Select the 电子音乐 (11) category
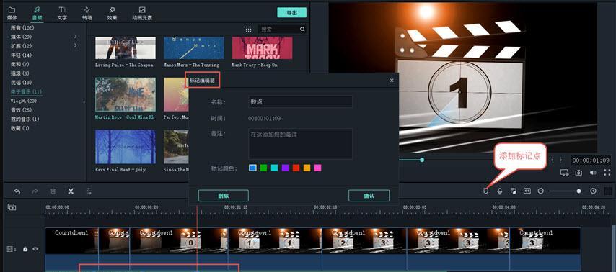Viewport: 616px width, 272px height. (26, 91)
